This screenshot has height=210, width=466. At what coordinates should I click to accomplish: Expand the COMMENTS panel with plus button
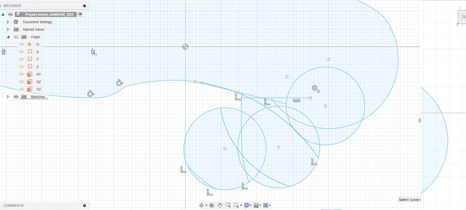84,205
